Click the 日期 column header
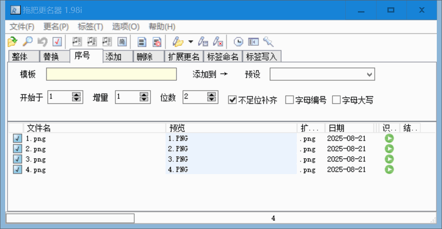 (349, 128)
